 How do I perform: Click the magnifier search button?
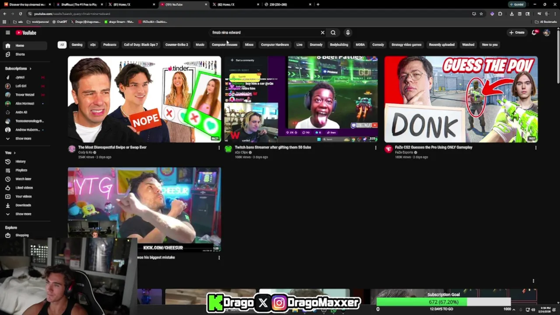point(333,32)
